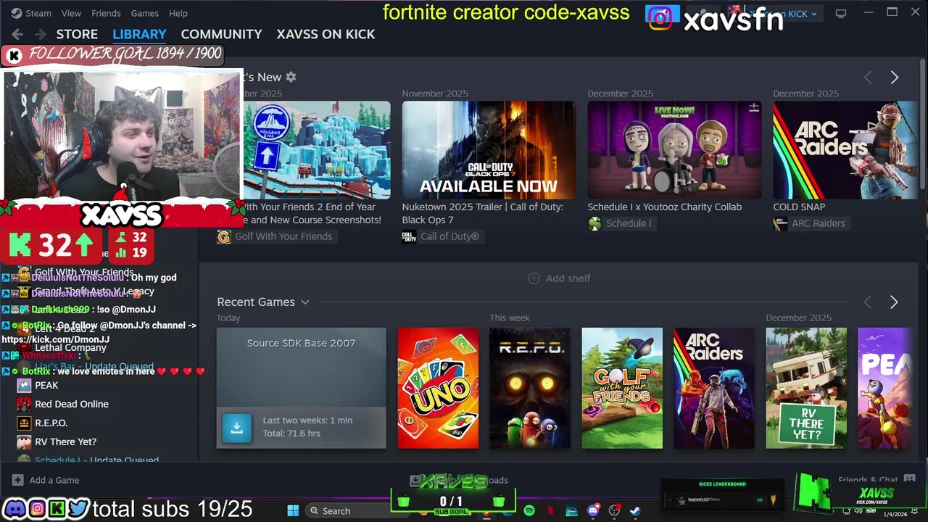Select Red Dead Online in library list

(72, 404)
